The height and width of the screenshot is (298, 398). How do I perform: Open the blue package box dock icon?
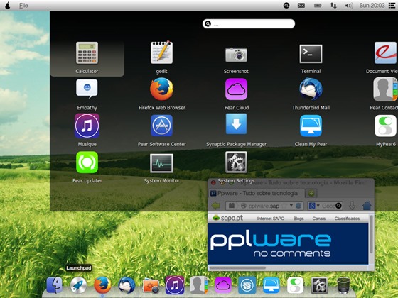click(x=247, y=285)
